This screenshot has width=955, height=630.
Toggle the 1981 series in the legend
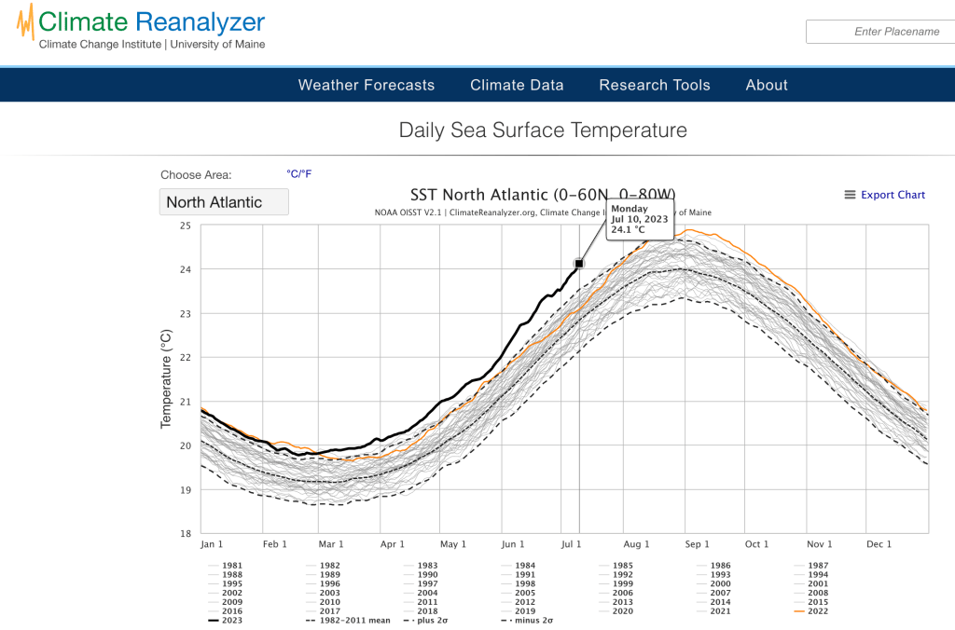(227, 565)
